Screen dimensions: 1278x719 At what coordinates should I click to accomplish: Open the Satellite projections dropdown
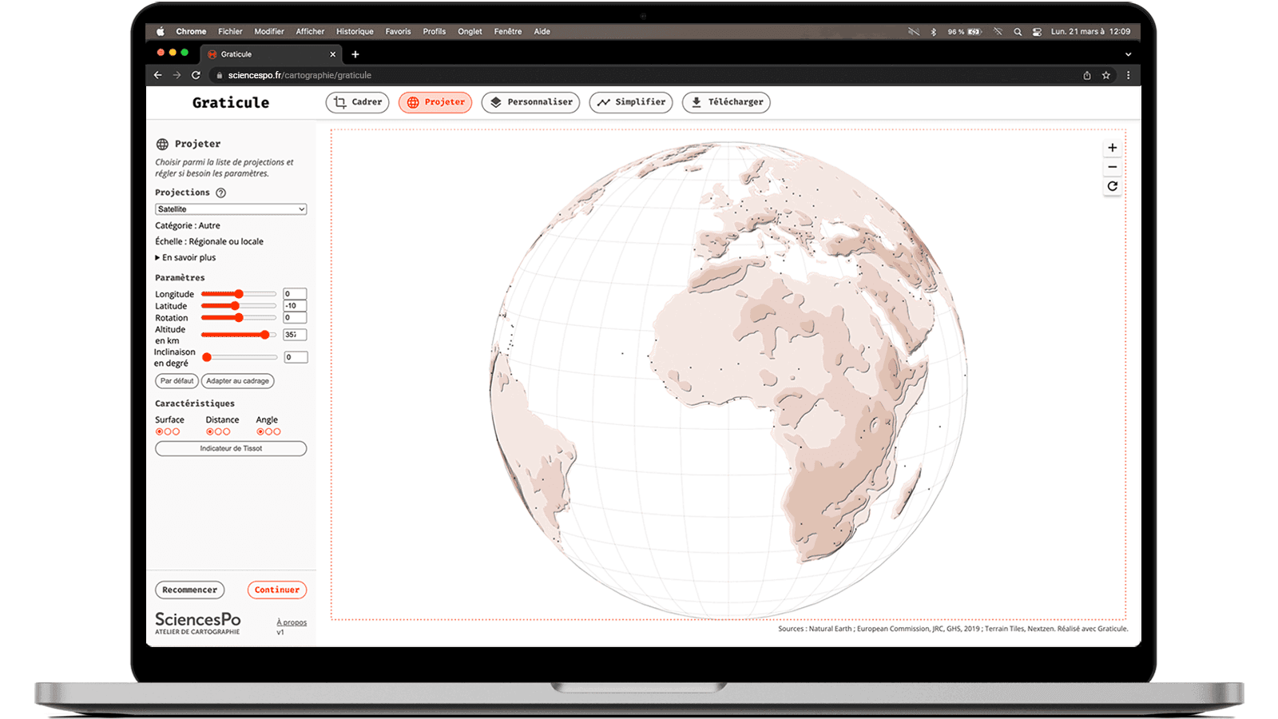tap(231, 209)
